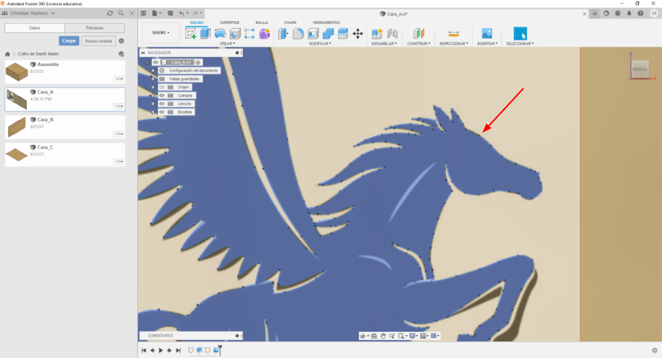Switch to the MALLA tab
Image resolution: width=662 pixels, height=358 pixels.
tap(262, 23)
